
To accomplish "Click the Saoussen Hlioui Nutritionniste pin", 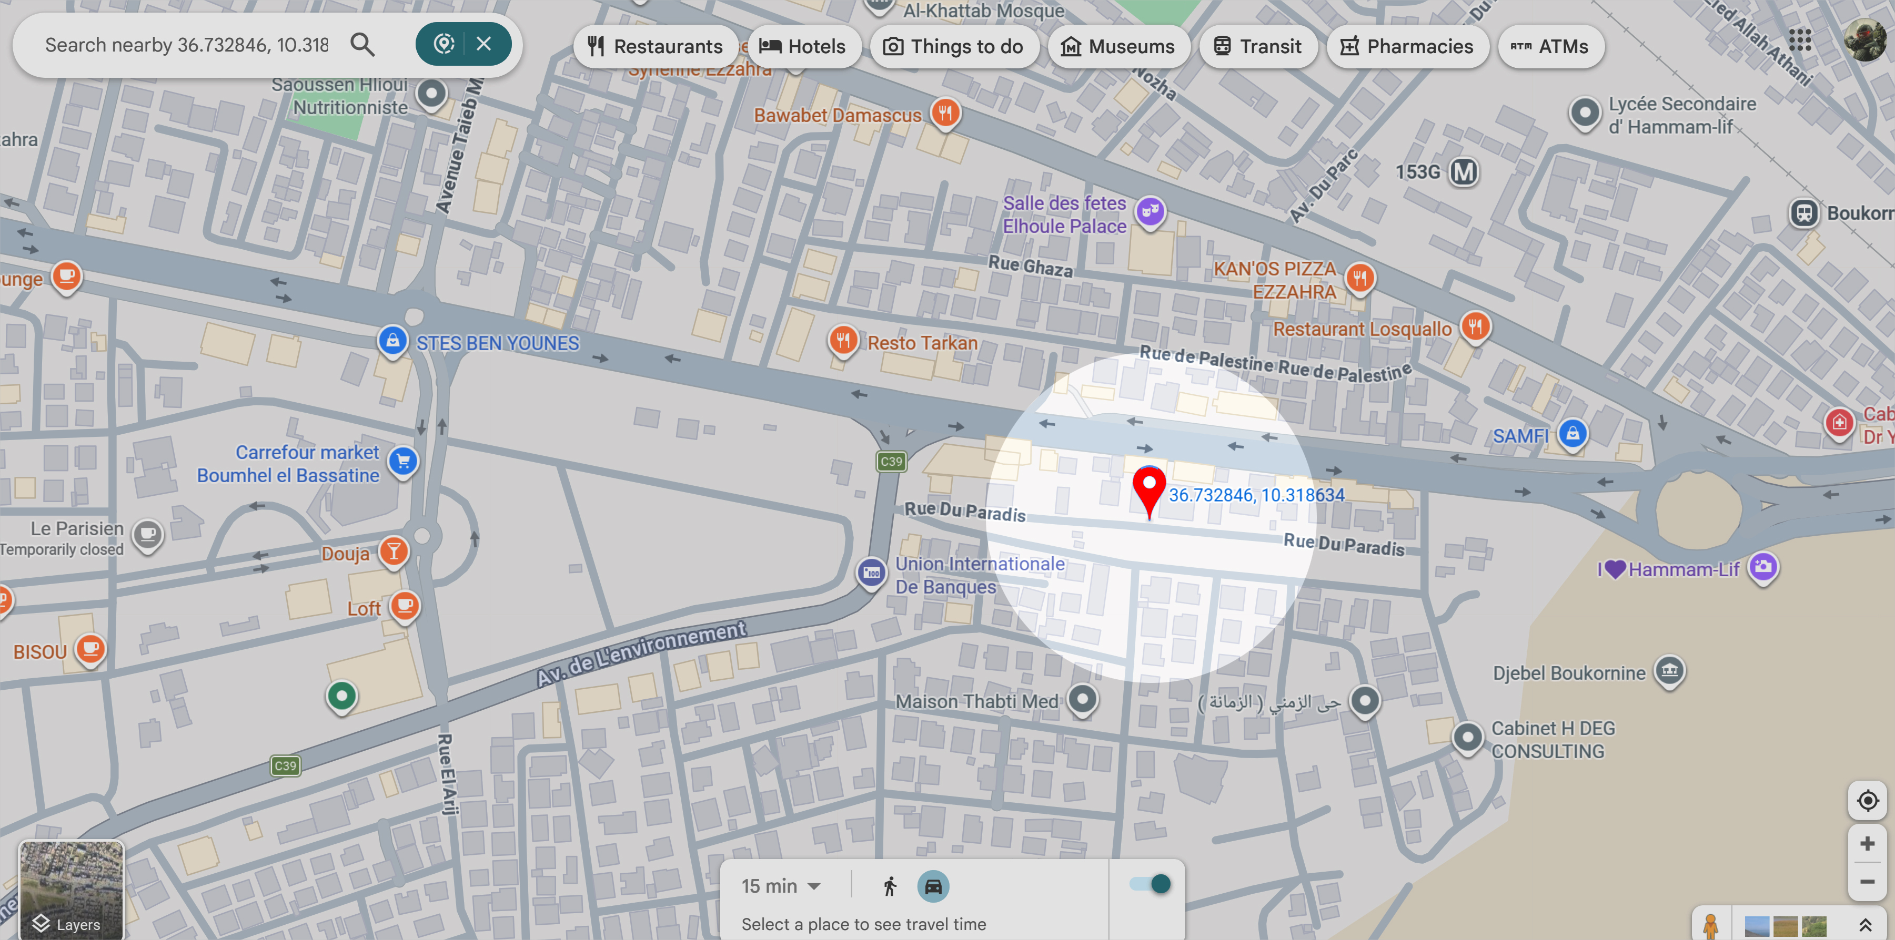I will (x=431, y=95).
